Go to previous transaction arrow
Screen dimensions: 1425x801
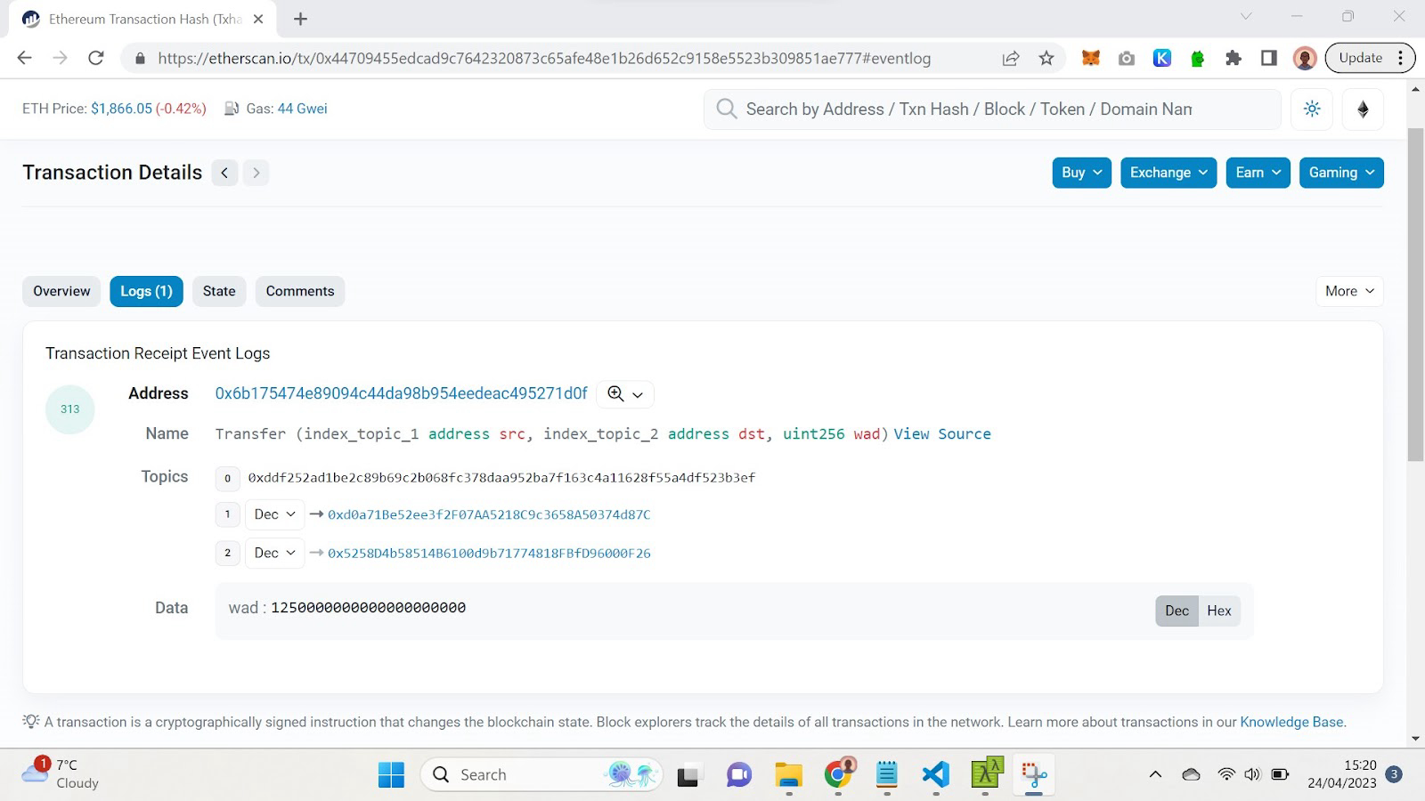[x=224, y=173]
